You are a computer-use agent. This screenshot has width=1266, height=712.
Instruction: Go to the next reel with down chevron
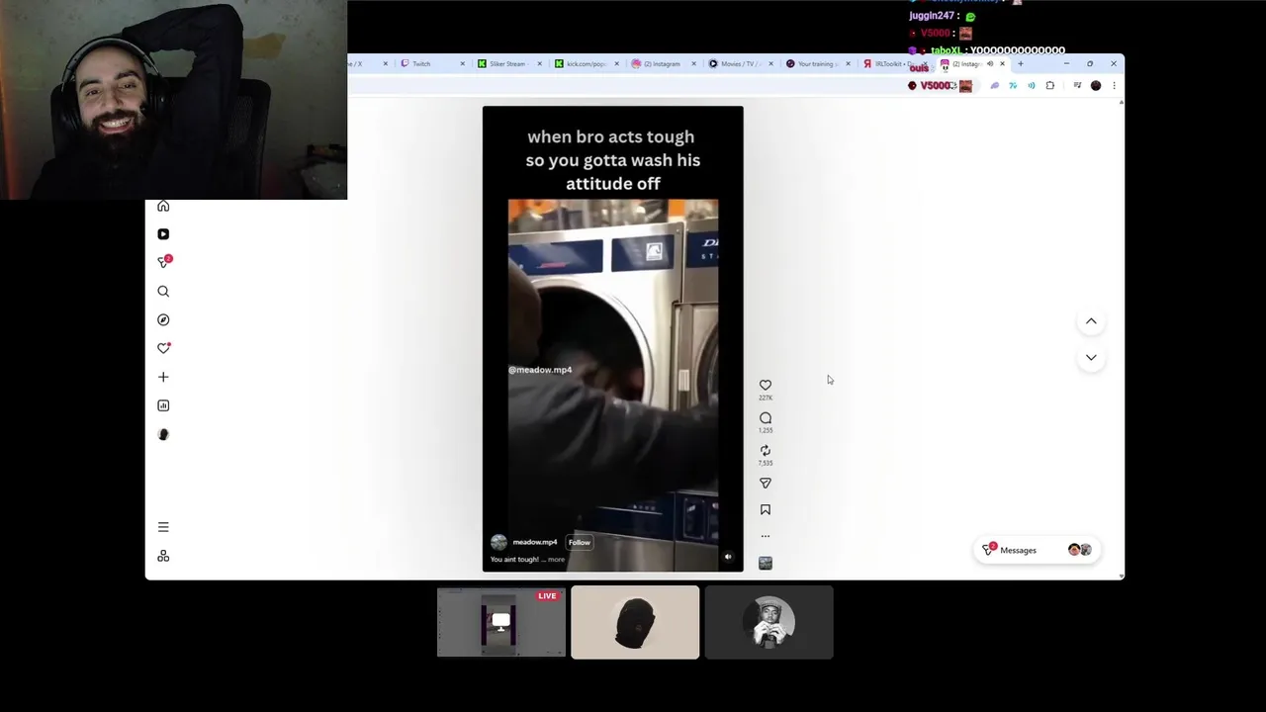pos(1091,357)
